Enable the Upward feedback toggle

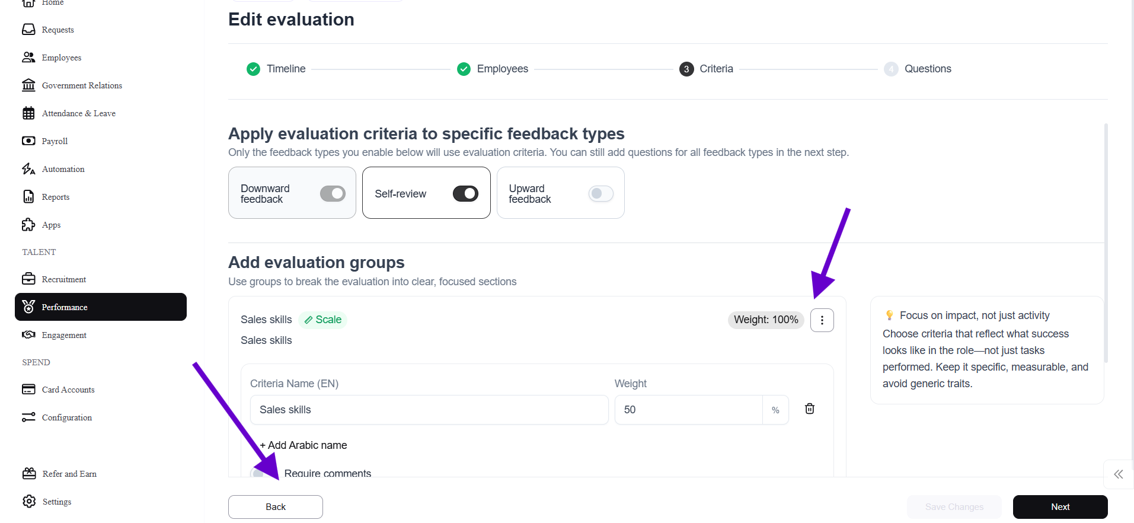point(600,194)
